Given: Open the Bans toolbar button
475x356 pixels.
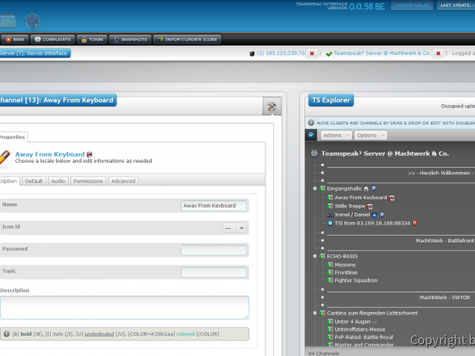Looking at the screenshot, I should click(14, 39).
